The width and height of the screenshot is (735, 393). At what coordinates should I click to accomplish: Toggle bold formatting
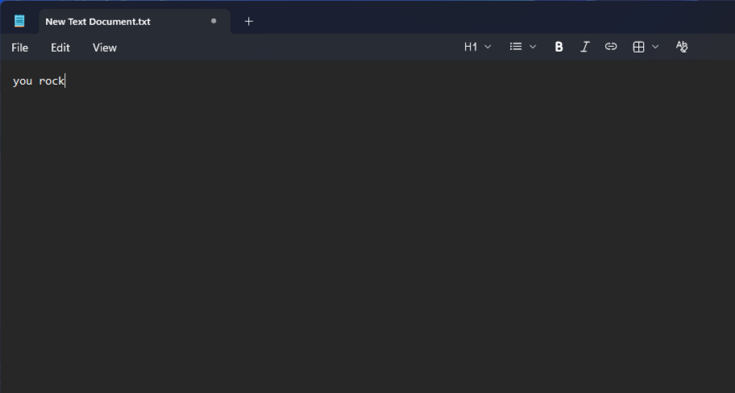click(x=559, y=47)
